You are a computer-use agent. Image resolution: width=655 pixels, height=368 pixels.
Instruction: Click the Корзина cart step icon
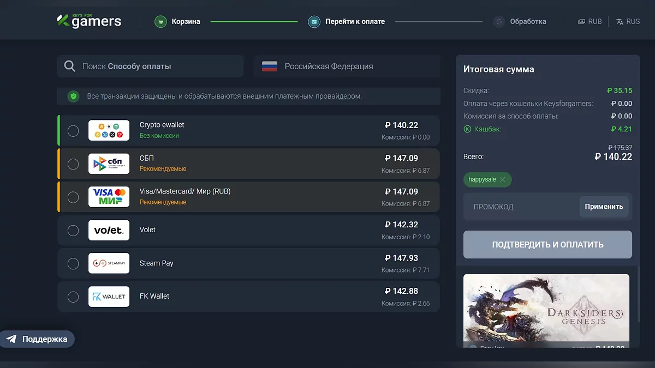(160, 22)
